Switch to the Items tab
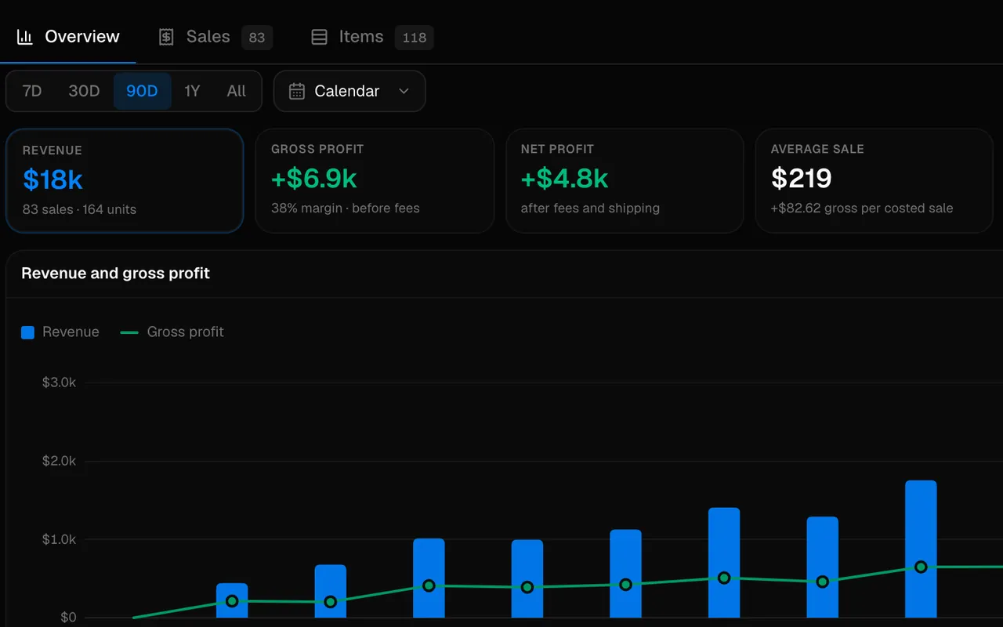 [x=372, y=37]
